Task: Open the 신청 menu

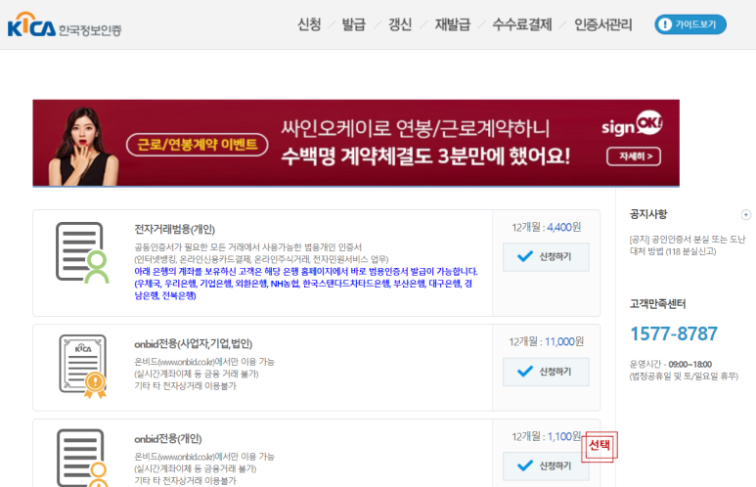Action: [x=309, y=24]
